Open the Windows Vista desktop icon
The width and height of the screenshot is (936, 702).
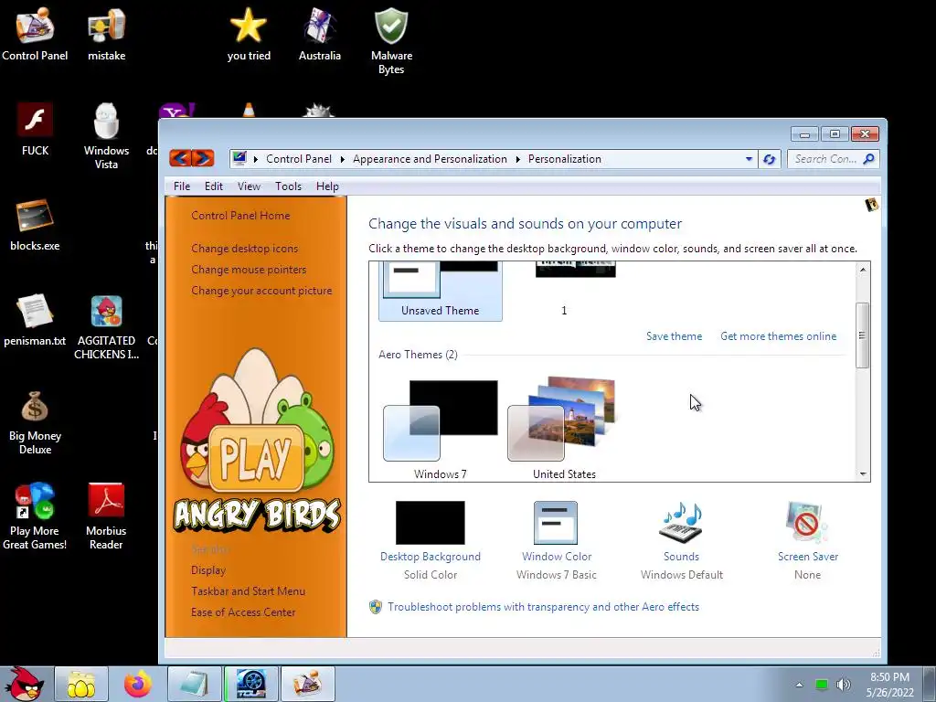[106, 135]
